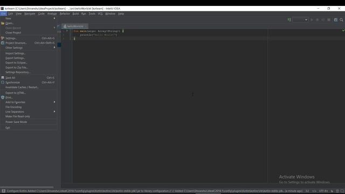
Task: Toggle Power Save Mode entry
Action: 29,122
